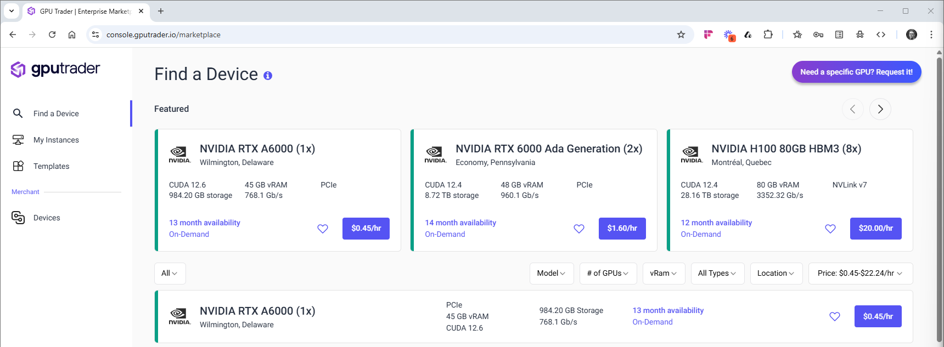The height and width of the screenshot is (347, 944).
Task: Click the Find a Device search icon
Action: tap(18, 113)
